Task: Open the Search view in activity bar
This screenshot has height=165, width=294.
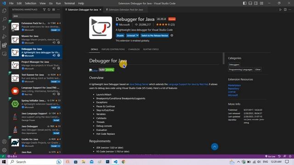Action: click(x=4, y=19)
